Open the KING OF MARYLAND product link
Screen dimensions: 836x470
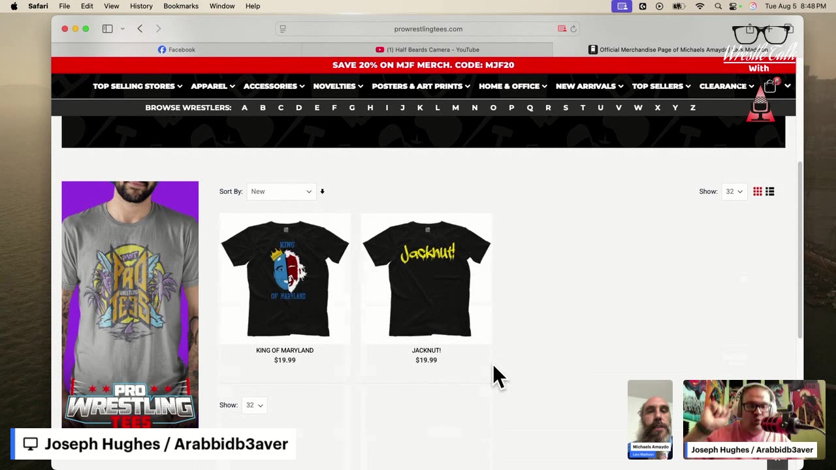tap(285, 351)
